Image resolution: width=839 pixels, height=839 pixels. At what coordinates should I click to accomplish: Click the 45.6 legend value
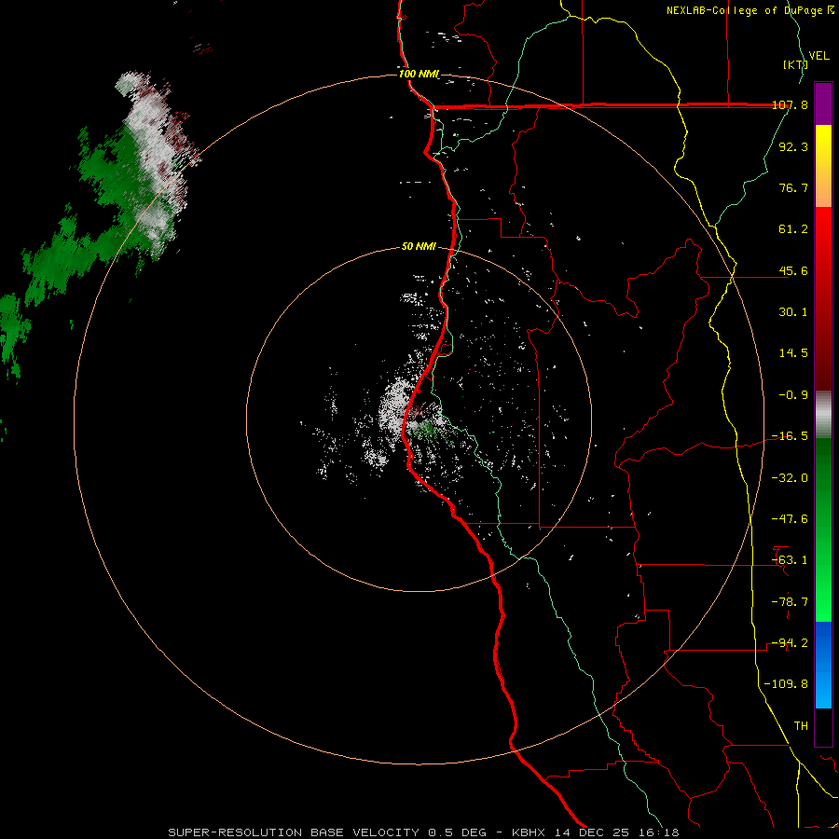click(793, 270)
